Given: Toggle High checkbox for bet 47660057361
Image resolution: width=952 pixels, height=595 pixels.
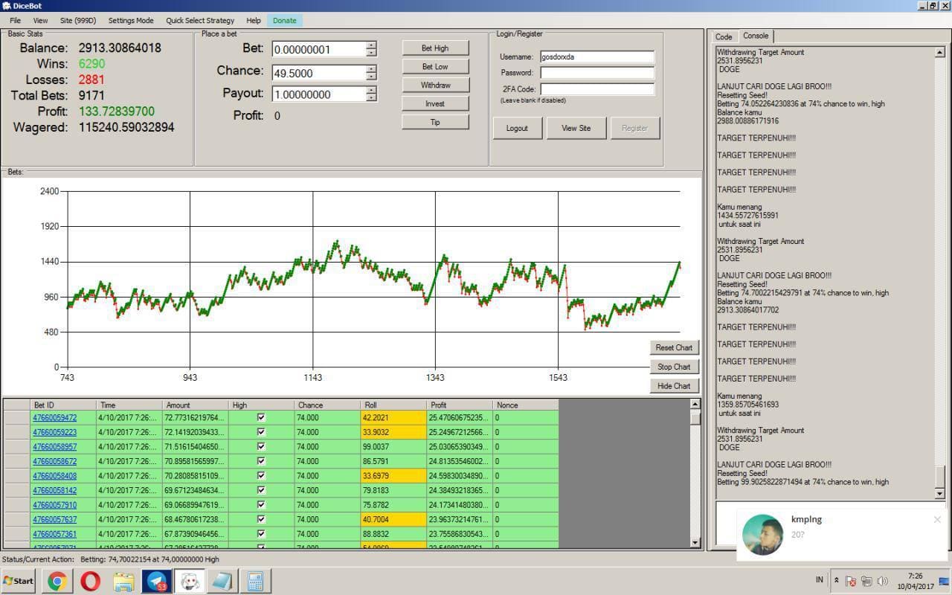Looking at the screenshot, I should coord(261,533).
